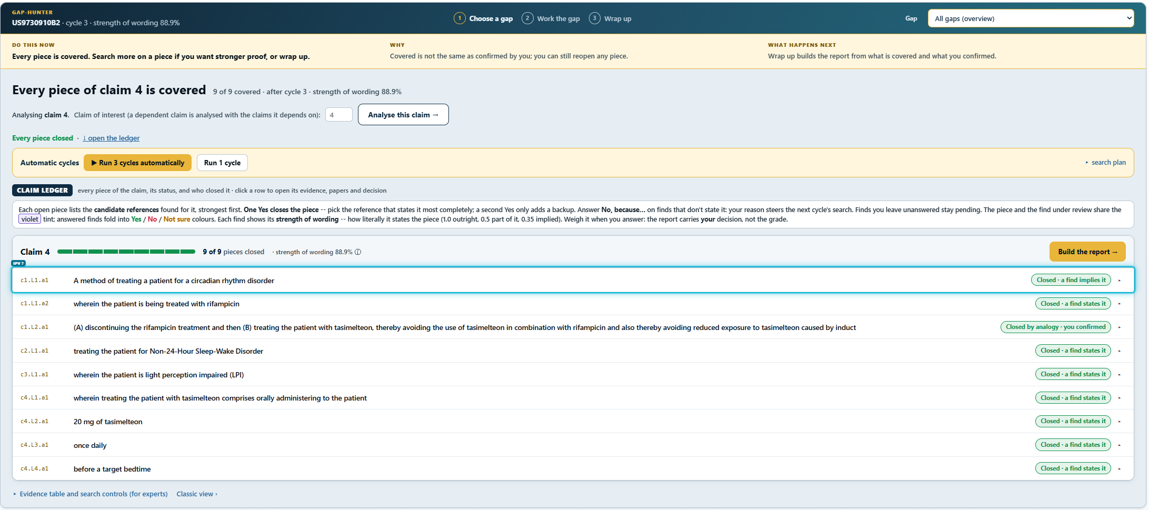1149x510 pixels.
Task: Click the CLAIM LEDGER label badge
Action: click(x=42, y=191)
